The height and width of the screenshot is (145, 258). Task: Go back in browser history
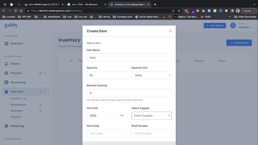[4, 11]
